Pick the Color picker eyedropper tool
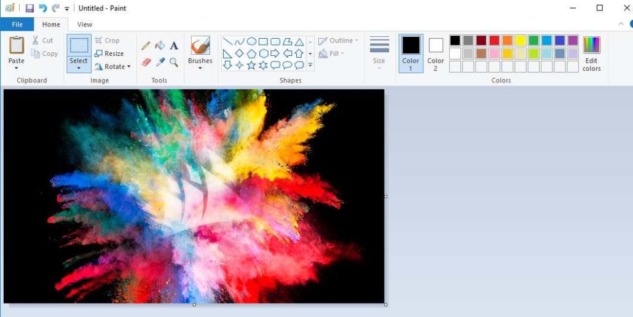633x317 pixels. coord(160,62)
